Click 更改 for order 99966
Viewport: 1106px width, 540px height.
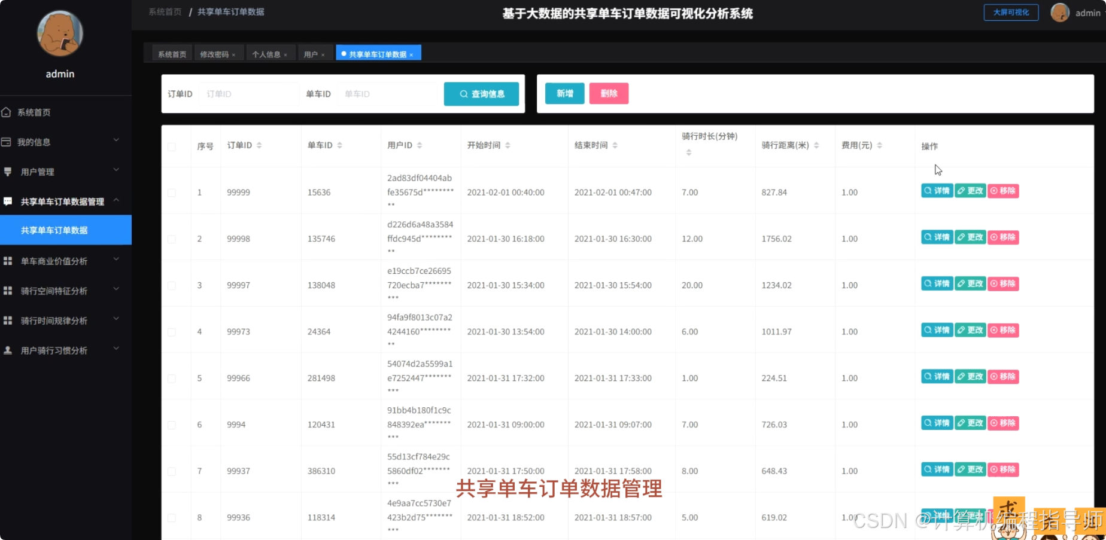click(x=970, y=377)
